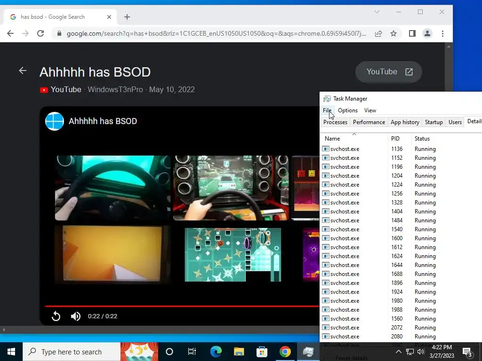Click the YouTube source link under the title
The image size is (482, 361).
(x=61, y=90)
